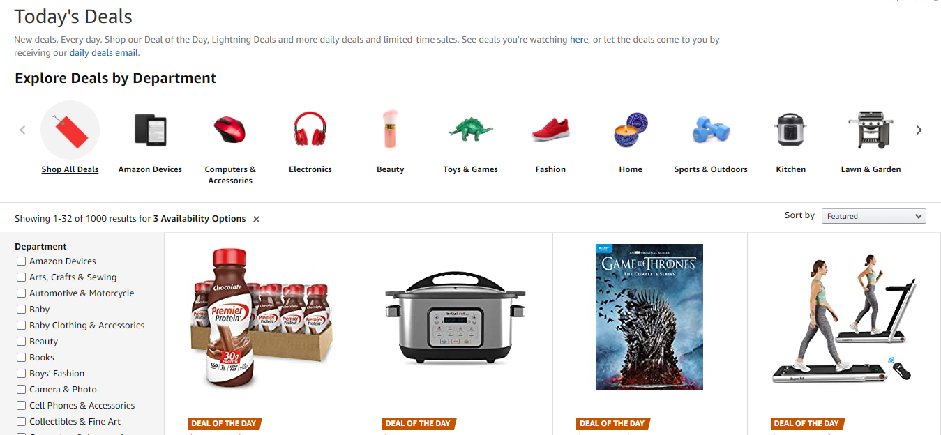Follow the 'here' watched deals link

tap(579, 40)
